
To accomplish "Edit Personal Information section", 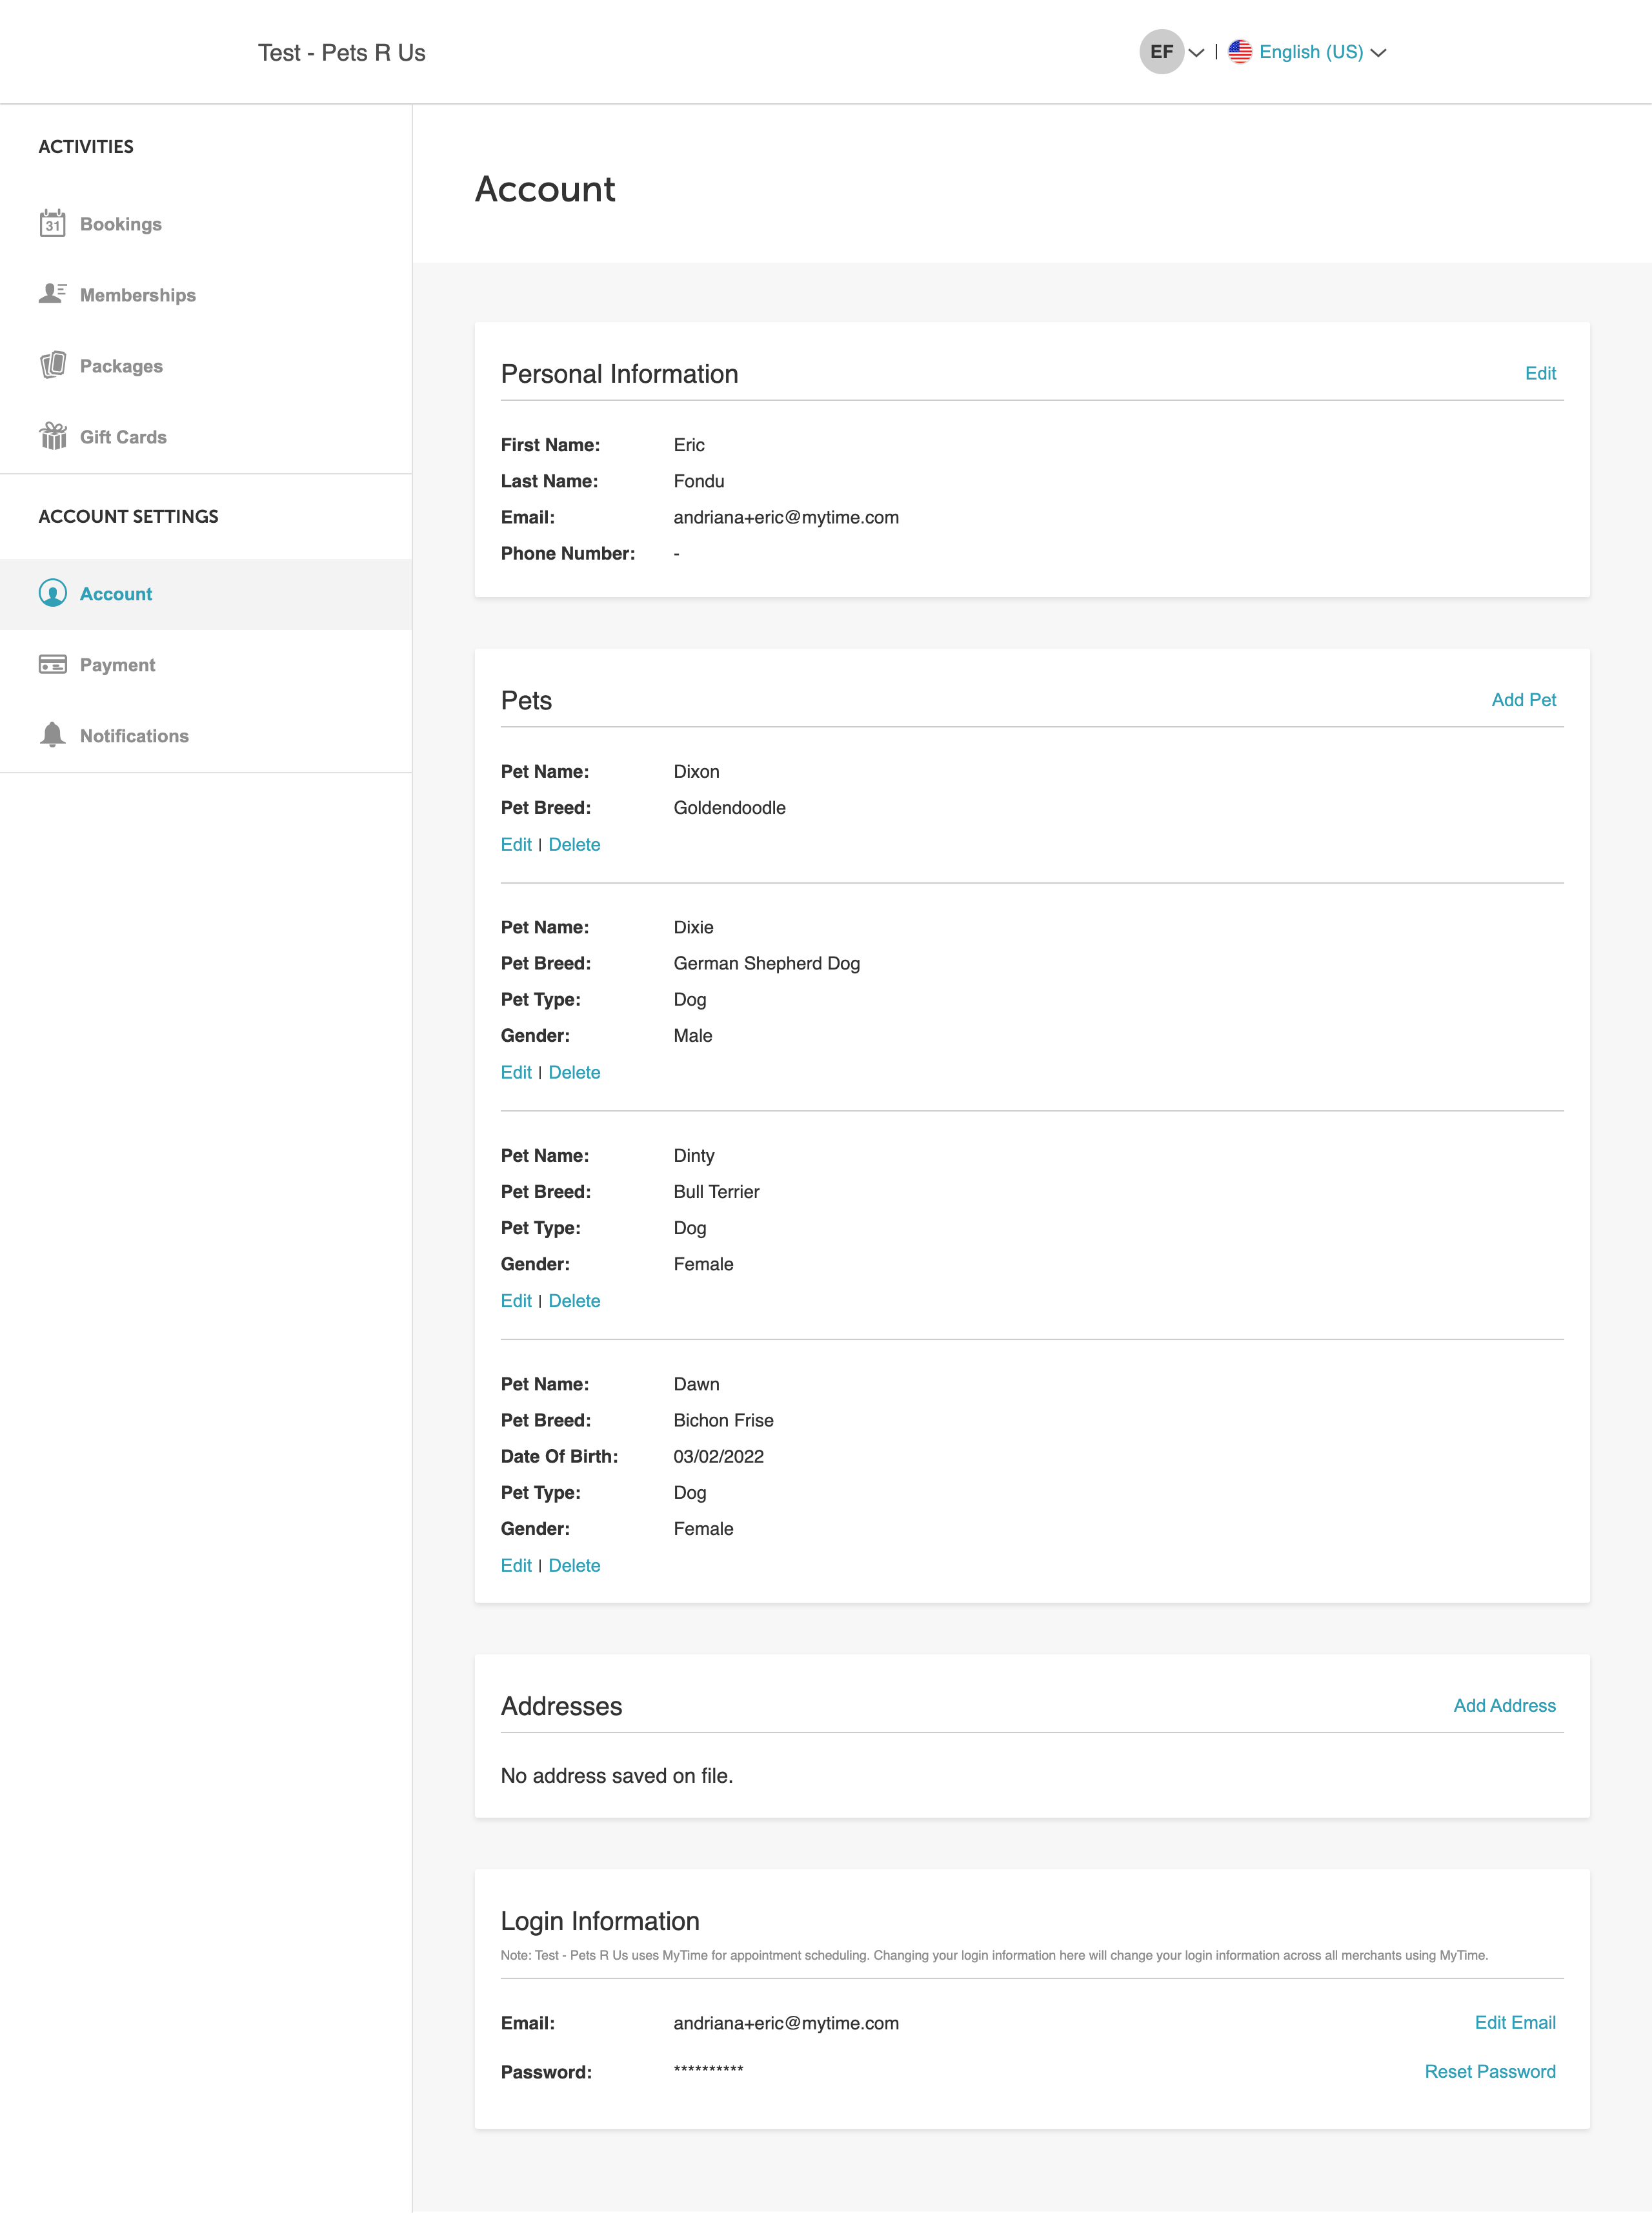I will point(1539,373).
